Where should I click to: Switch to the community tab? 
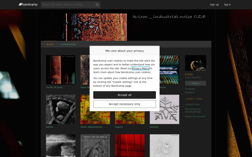68,44
